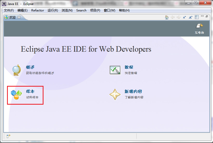
Task: Click the Home icon in Welcome toolbar
Action: tap(167, 17)
